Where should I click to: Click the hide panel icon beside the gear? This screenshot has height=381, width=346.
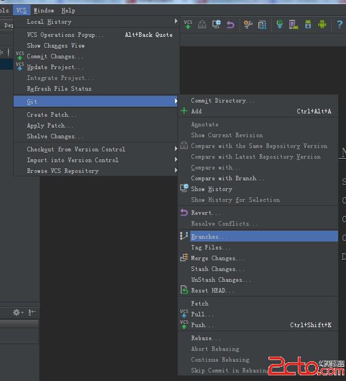pyautogui.click(x=32, y=312)
